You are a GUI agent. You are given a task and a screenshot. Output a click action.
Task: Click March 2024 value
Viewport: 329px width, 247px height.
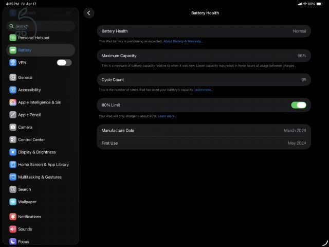[295, 130]
